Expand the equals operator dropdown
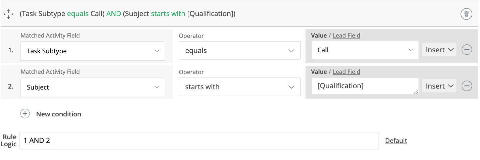Viewport: 480px width, 160px height. click(239, 51)
